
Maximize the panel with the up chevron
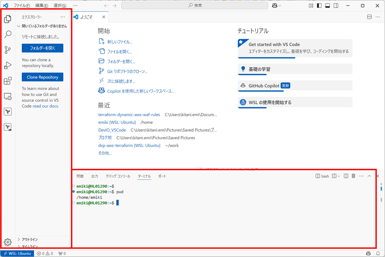(x=369, y=176)
